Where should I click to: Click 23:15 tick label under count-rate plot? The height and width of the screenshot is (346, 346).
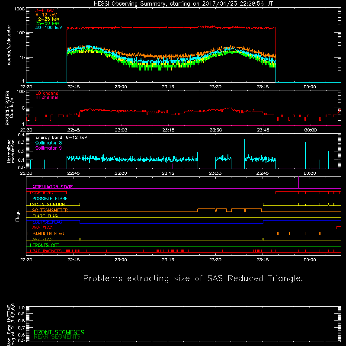point(168,87)
